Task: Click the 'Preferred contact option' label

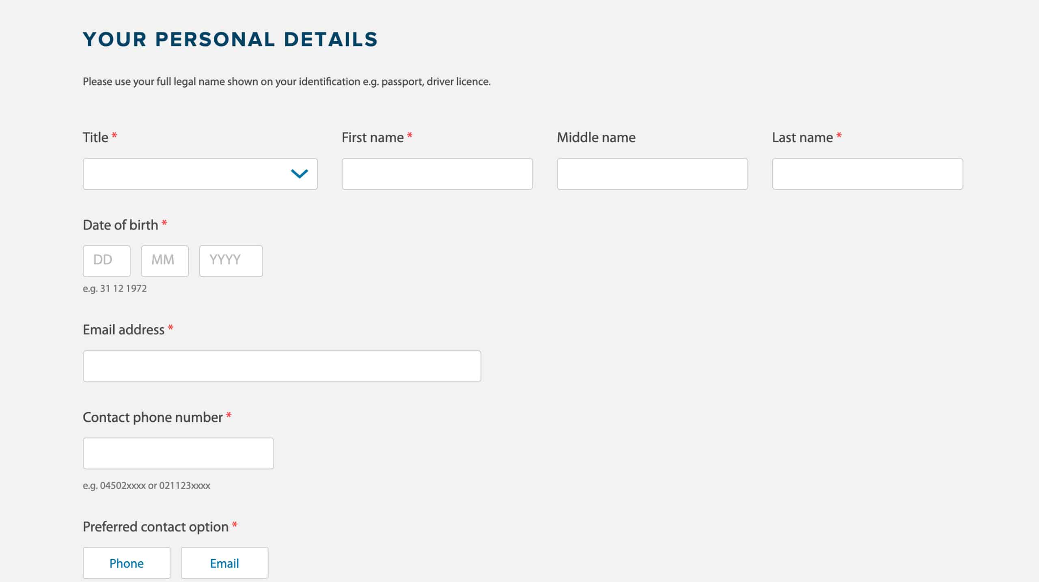Action: click(x=156, y=527)
